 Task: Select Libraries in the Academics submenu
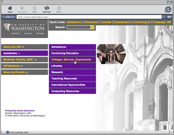[72, 66]
